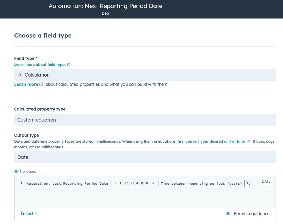
Task: Click the Insert caret arrow
Action: pos(36,214)
